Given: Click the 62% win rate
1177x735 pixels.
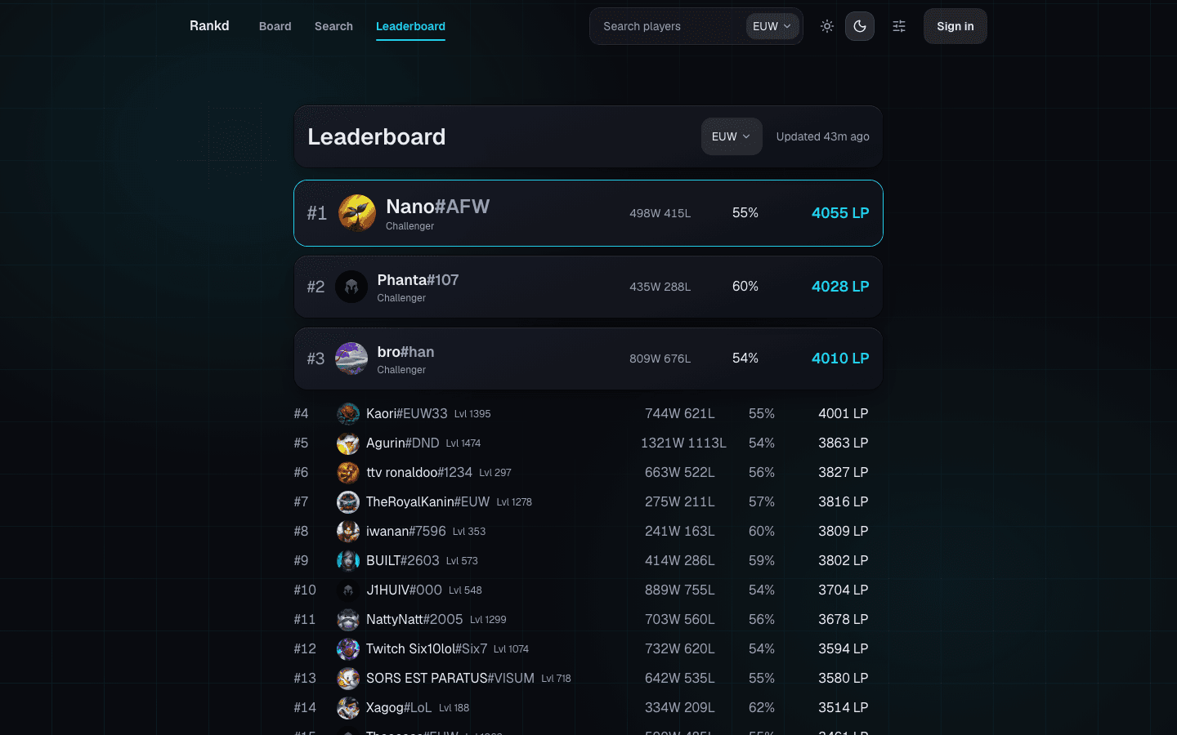Looking at the screenshot, I should coord(762,708).
